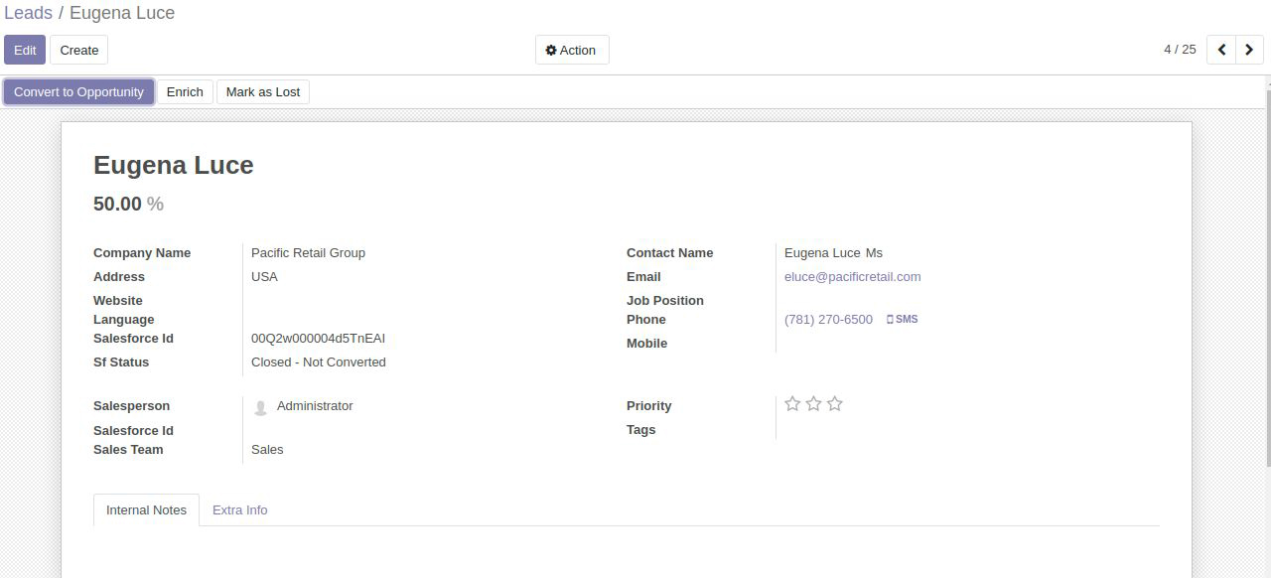Click the Priority field label
1271x578 pixels.
click(x=649, y=406)
